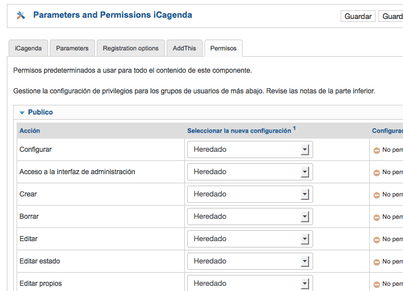Click the Permisos predeterminados description text
403x291 pixels.
pyautogui.click(x=132, y=70)
